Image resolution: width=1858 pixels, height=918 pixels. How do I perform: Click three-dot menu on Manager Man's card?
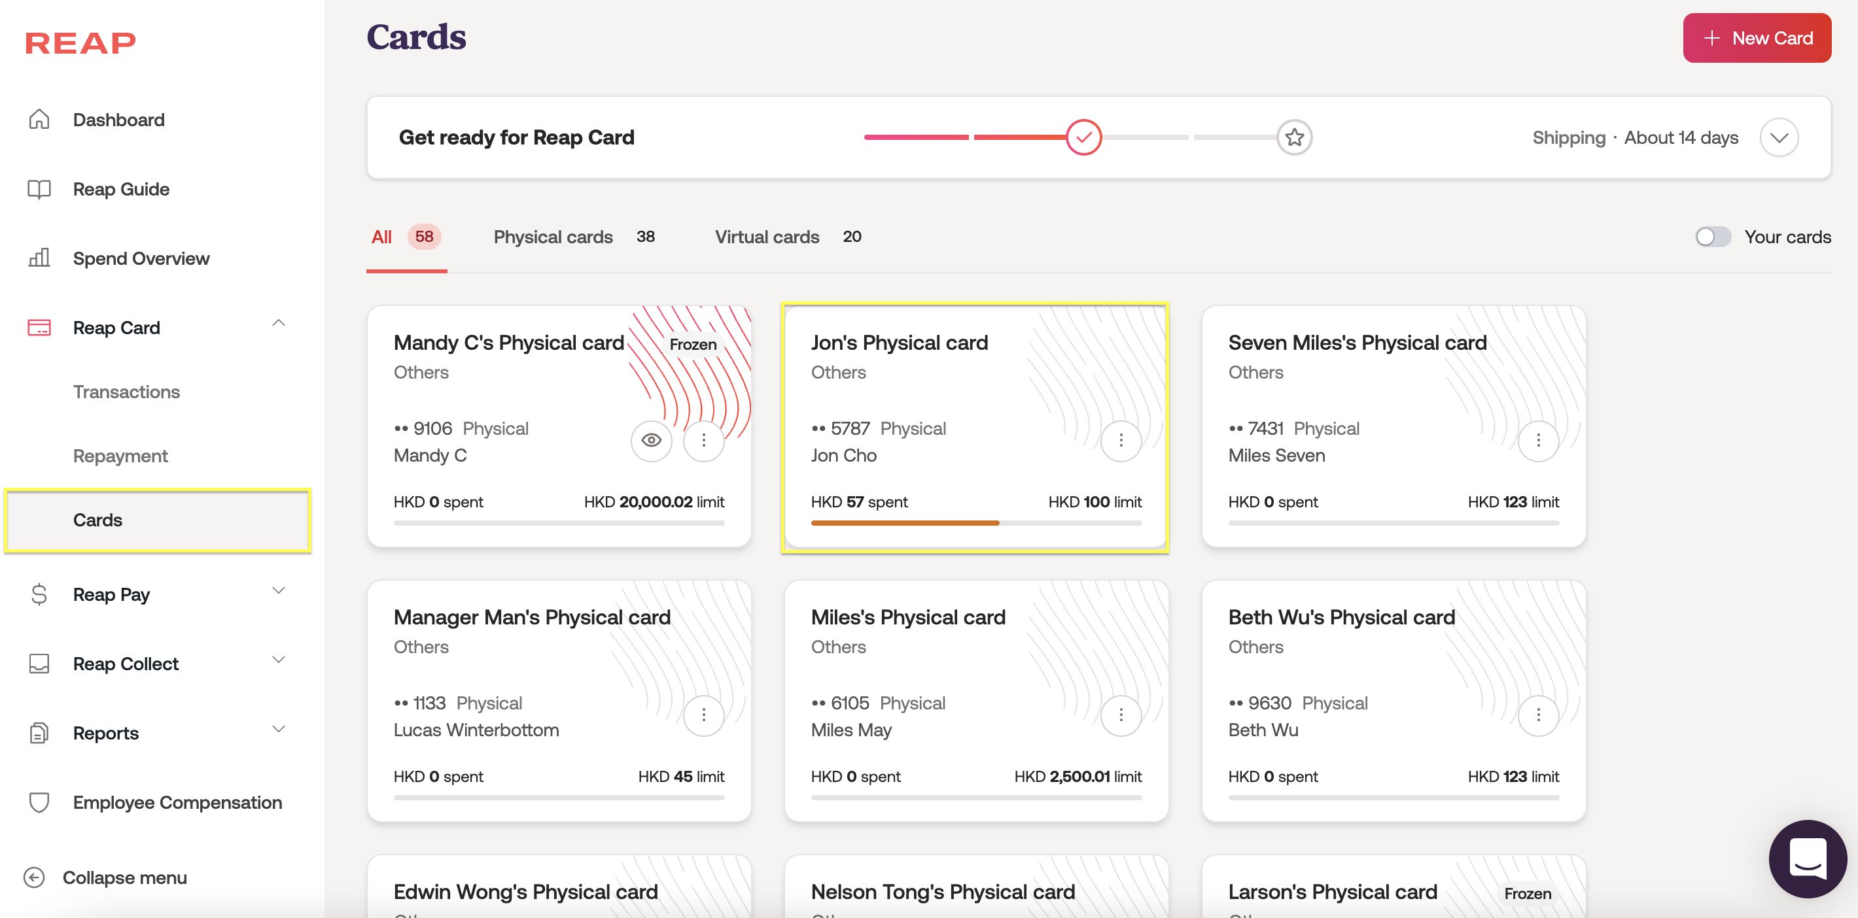703,715
